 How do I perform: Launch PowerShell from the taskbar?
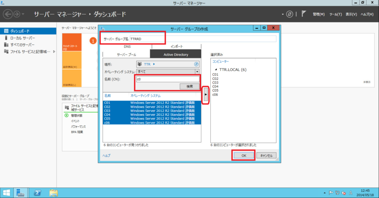point(37,193)
